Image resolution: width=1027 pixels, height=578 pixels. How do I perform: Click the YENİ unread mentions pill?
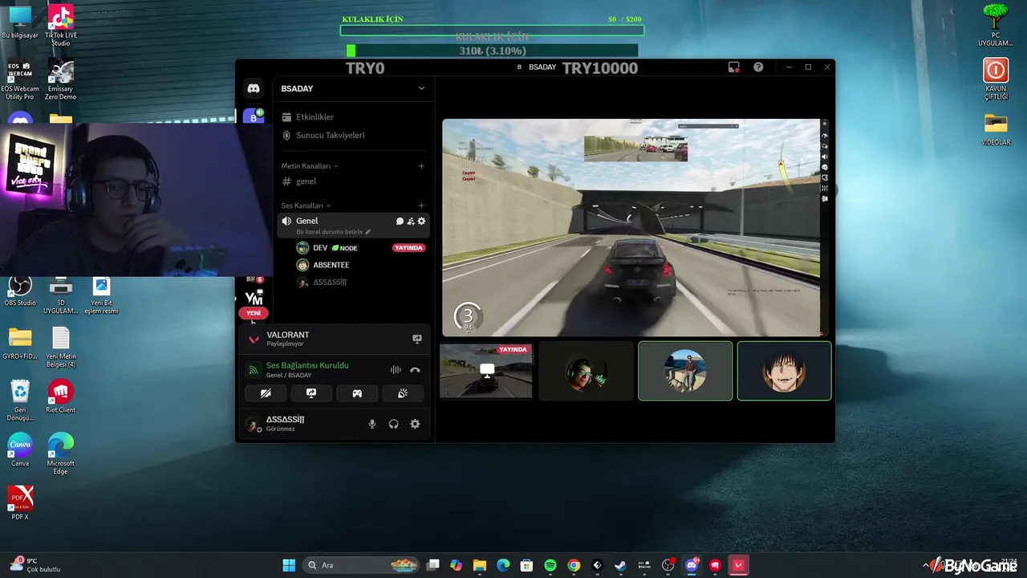pyautogui.click(x=254, y=313)
